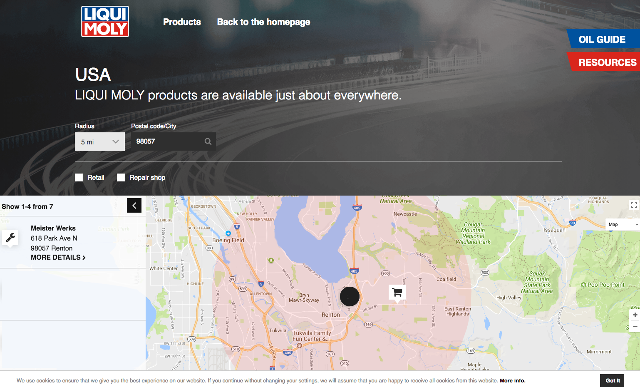
Task: Enable the Retail checkbox
Action: 79,178
